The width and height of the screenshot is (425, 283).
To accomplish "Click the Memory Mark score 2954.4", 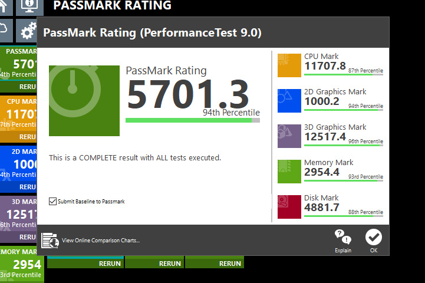I will (x=322, y=172).
